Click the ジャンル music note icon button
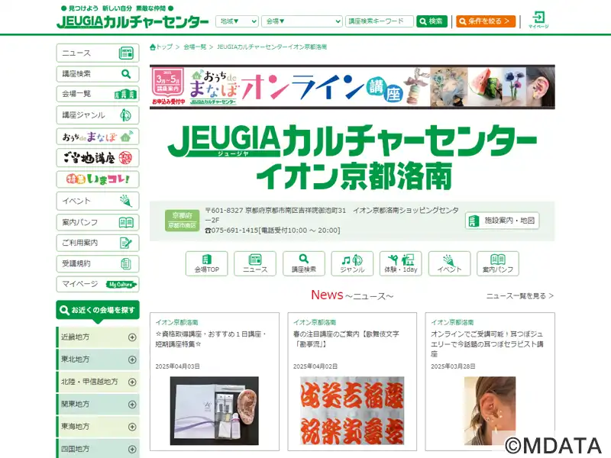 tap(352, 263)
